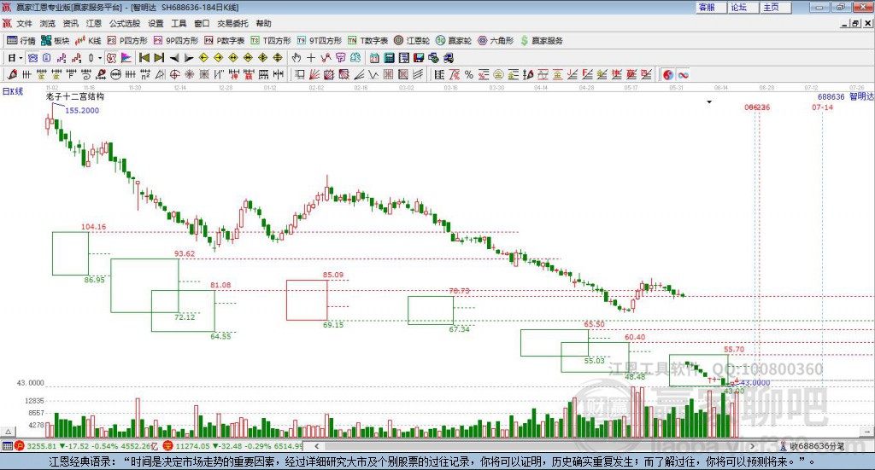The image size is (875, 470).
Task: Click the red 深 Shenzhen index badge
Action: point(168,446)
